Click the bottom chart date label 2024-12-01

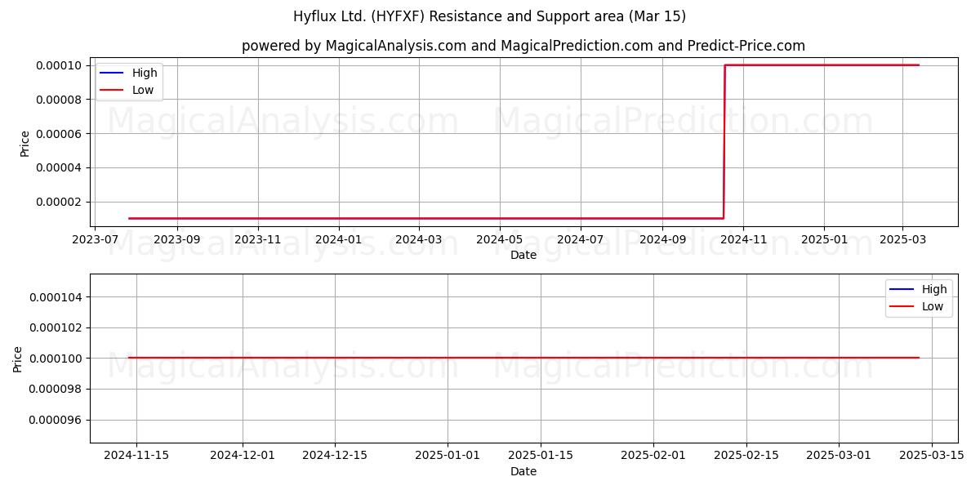243,456
